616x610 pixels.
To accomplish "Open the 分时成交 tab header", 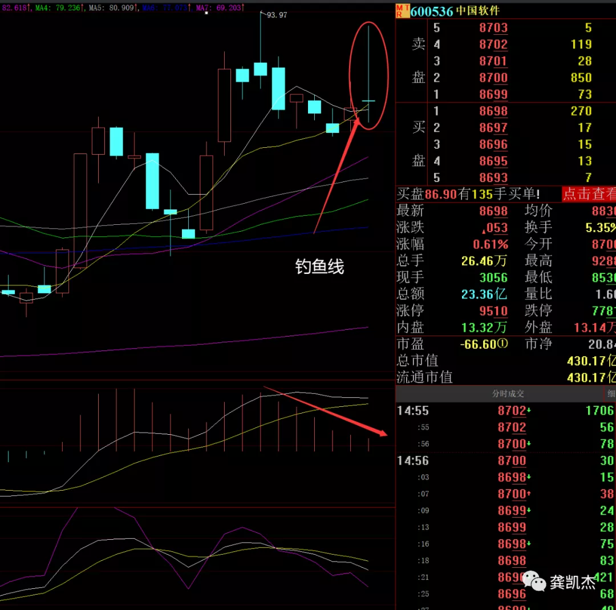I will pyautogui.click(x=508, y=393).
